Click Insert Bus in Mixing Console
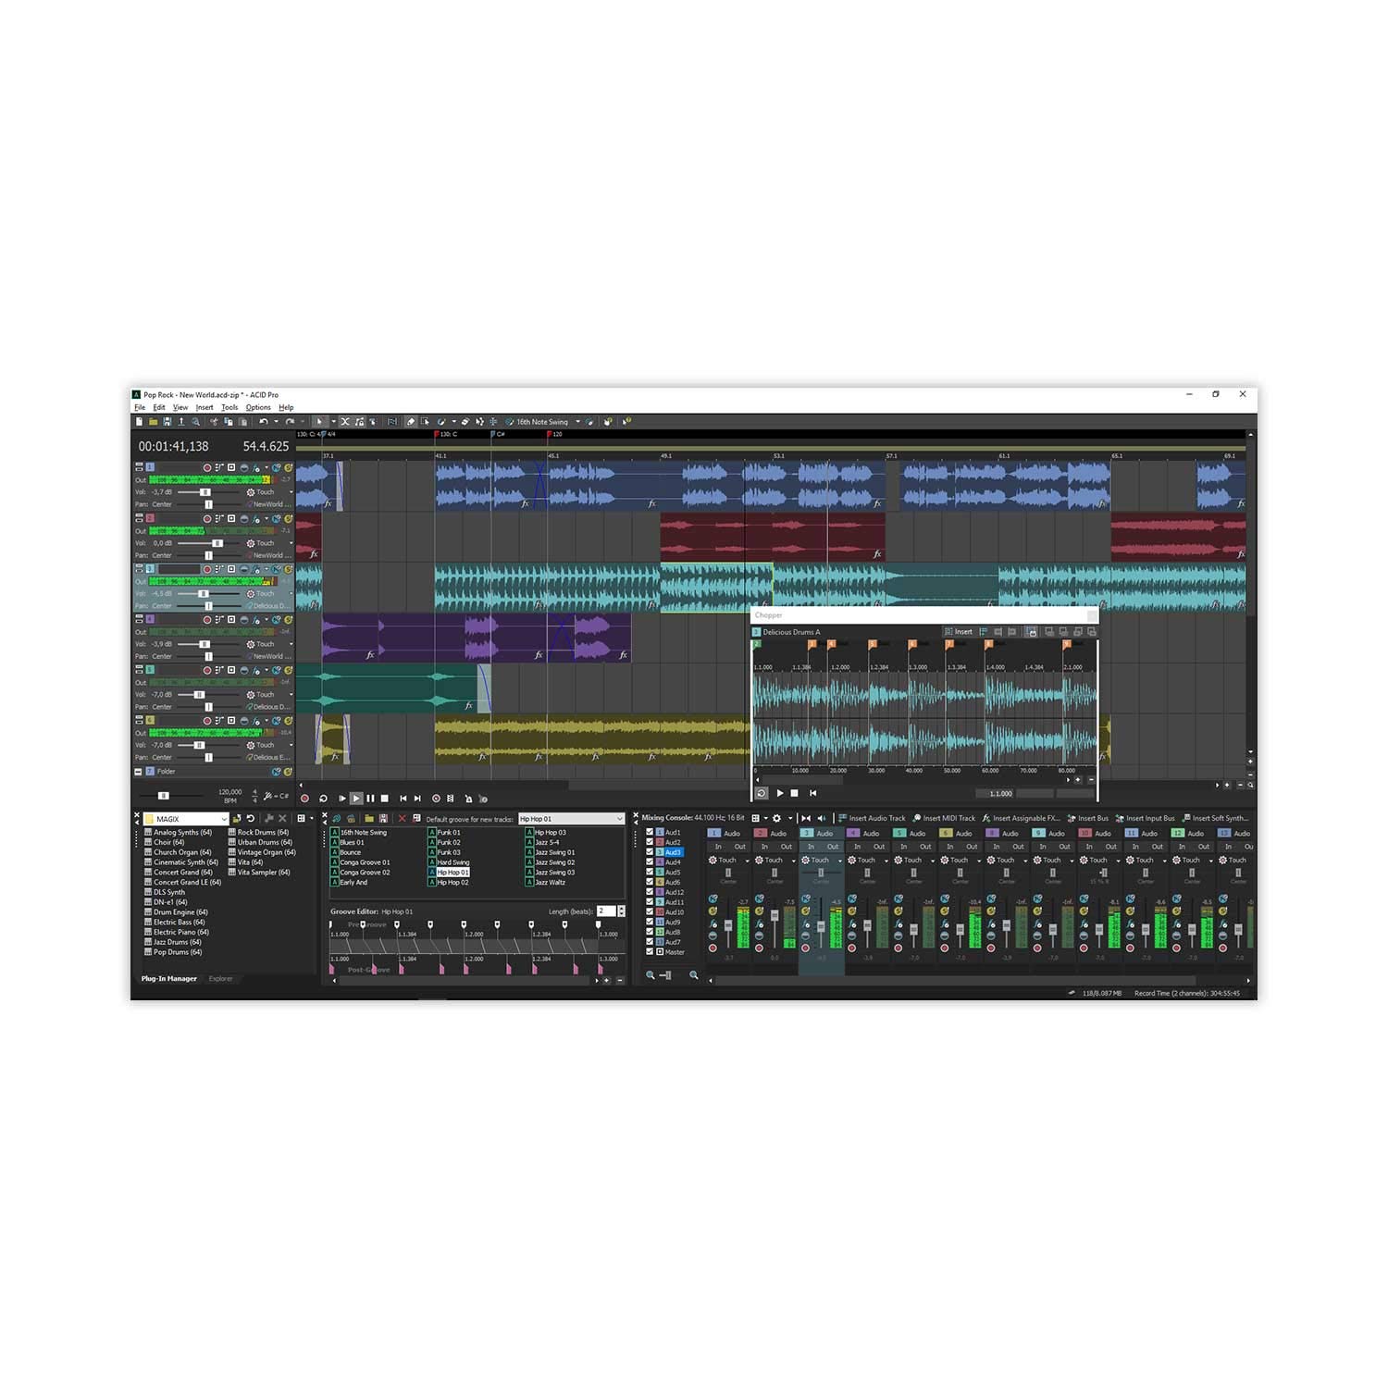Viewport: 1388px width, 1388px height. tap(1087, 818)
